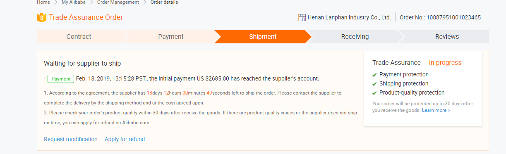Open Order Management breadcrumb link
This screenshot has width=506, height=154.
pyautogui.click(x=118, y=2)
